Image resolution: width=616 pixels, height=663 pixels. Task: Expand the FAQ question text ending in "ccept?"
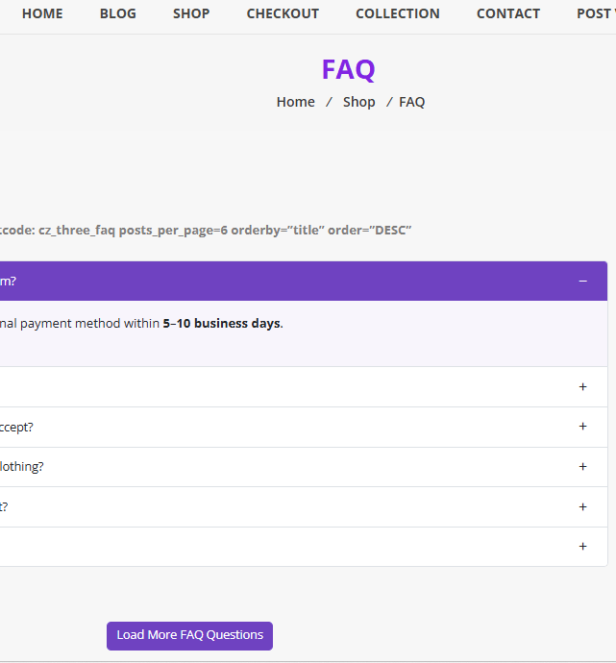pyautogui.click(x=16, y=427)
